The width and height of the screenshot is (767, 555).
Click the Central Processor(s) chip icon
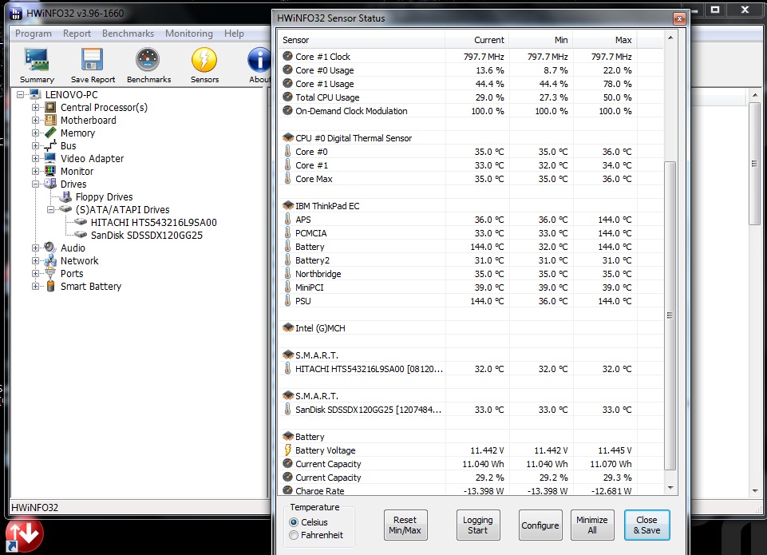coord(50,107)
